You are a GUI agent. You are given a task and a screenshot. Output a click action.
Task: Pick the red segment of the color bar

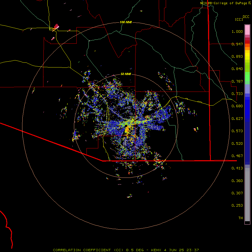247,42
